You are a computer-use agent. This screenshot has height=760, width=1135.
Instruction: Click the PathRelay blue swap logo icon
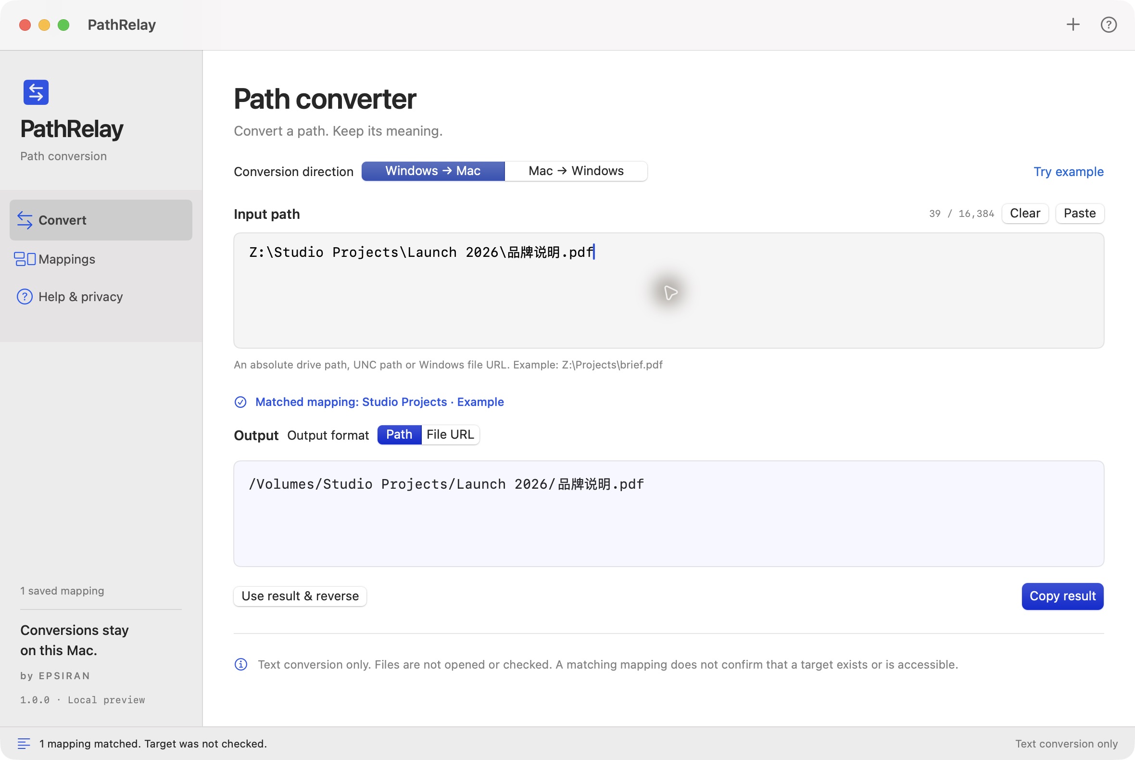click(x=36, y=92)
